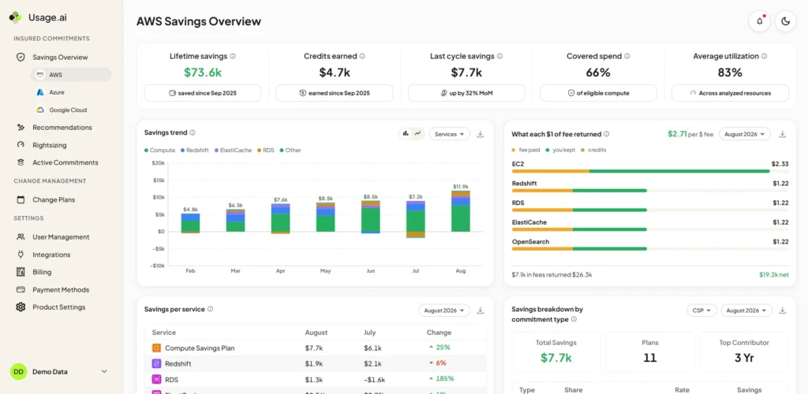Open August 2026 dropdown in Savings per service
The image size is (808, 394).
[444, 310]
